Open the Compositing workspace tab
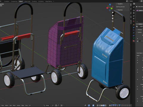The height and width of the screenshot is (107, 143). 14,1
